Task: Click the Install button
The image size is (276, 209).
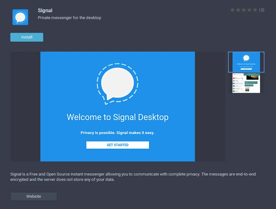Action: [x=27, y=37]
